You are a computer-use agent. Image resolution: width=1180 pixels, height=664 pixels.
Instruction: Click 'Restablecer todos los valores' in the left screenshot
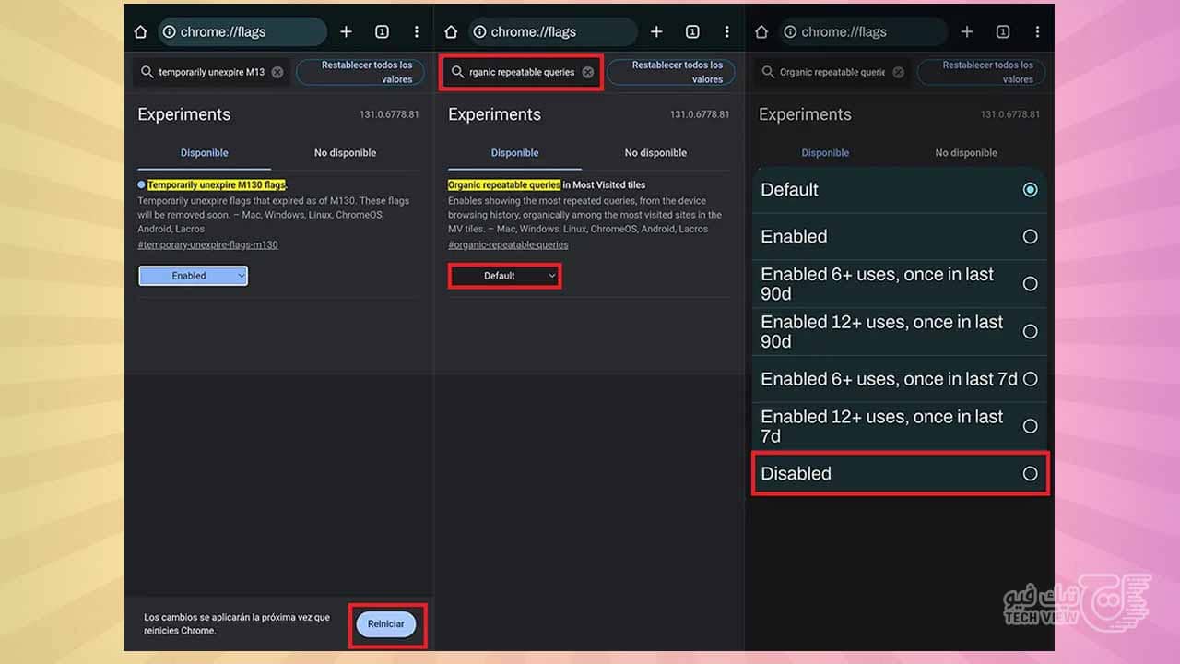click(360, 72)
